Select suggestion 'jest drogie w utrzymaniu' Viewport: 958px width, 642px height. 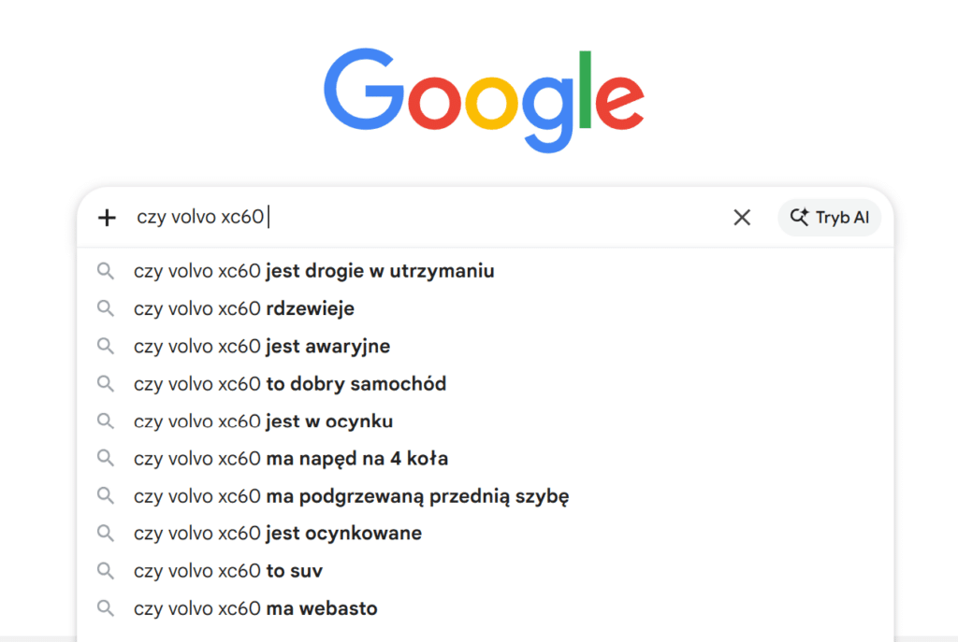coord(314,271)
